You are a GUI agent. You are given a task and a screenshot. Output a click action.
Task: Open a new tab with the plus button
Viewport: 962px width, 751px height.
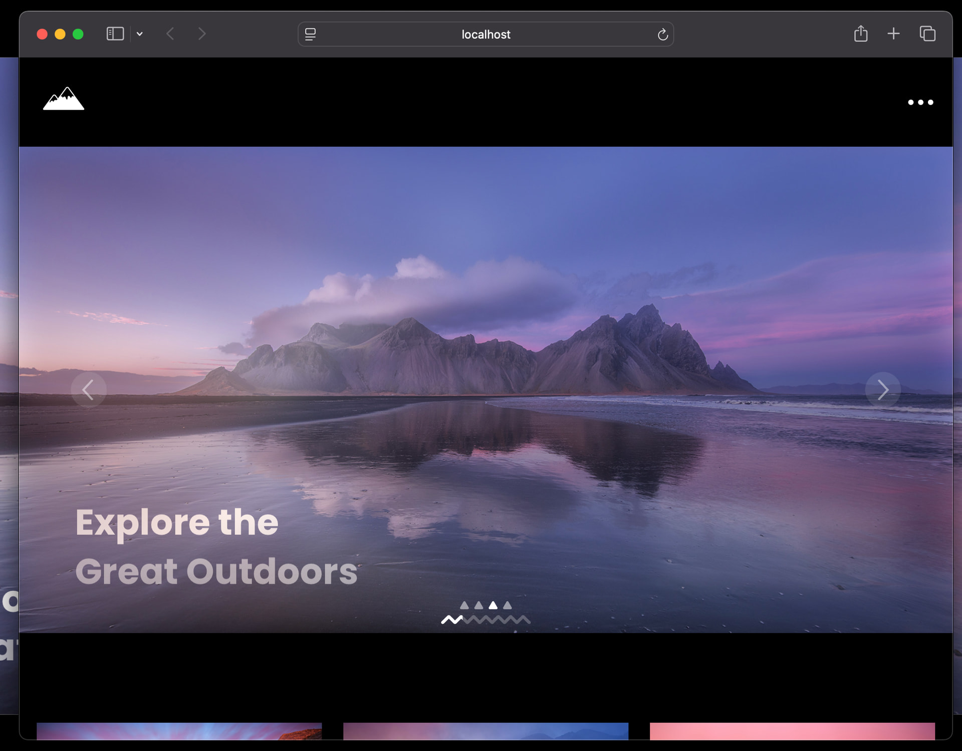893,34
